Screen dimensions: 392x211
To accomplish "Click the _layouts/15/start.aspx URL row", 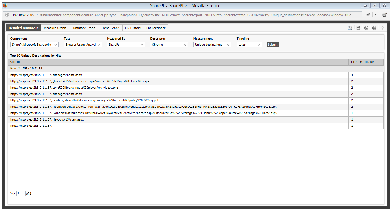I will (178, 119).
